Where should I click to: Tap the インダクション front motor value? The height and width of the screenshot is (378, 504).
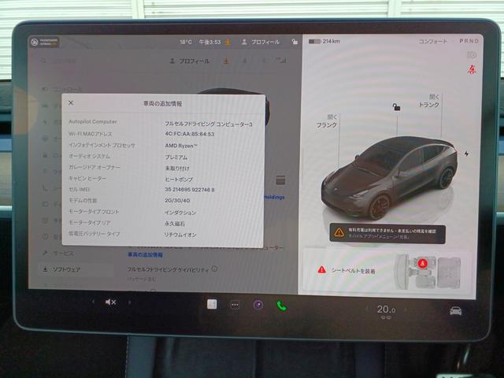point(180,213)
